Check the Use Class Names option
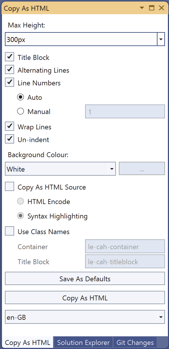 coord(10,231)
